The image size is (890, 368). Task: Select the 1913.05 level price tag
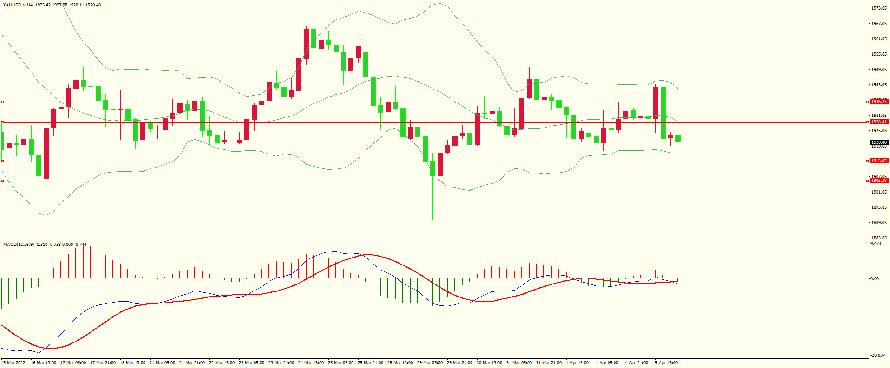[878, 161]
